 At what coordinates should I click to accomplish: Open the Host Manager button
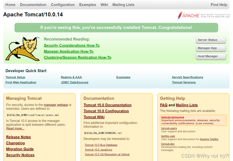pos(211,56)
